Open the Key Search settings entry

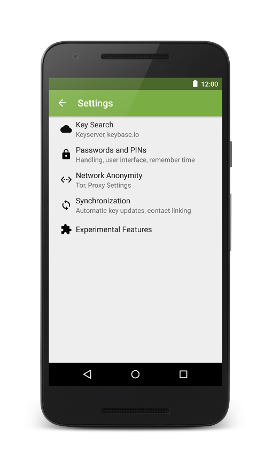click(x=135, y=129)
